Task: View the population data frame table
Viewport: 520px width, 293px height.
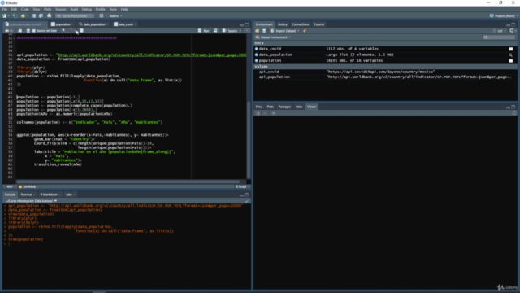Action: tap(511, 61)
